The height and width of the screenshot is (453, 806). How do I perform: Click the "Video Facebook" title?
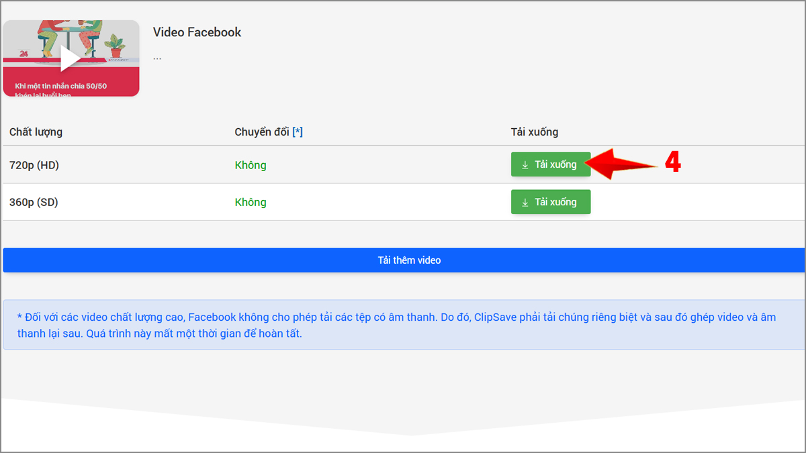(196, 32)
